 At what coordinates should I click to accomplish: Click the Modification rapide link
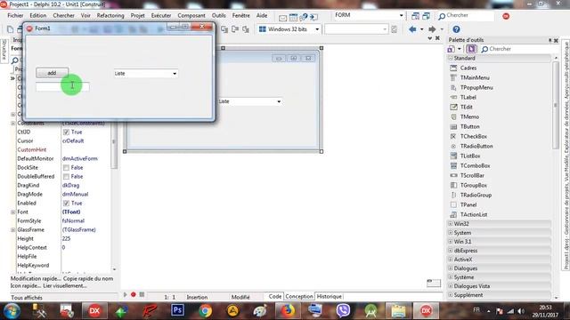pyautogui.click(x=36, y=278)
